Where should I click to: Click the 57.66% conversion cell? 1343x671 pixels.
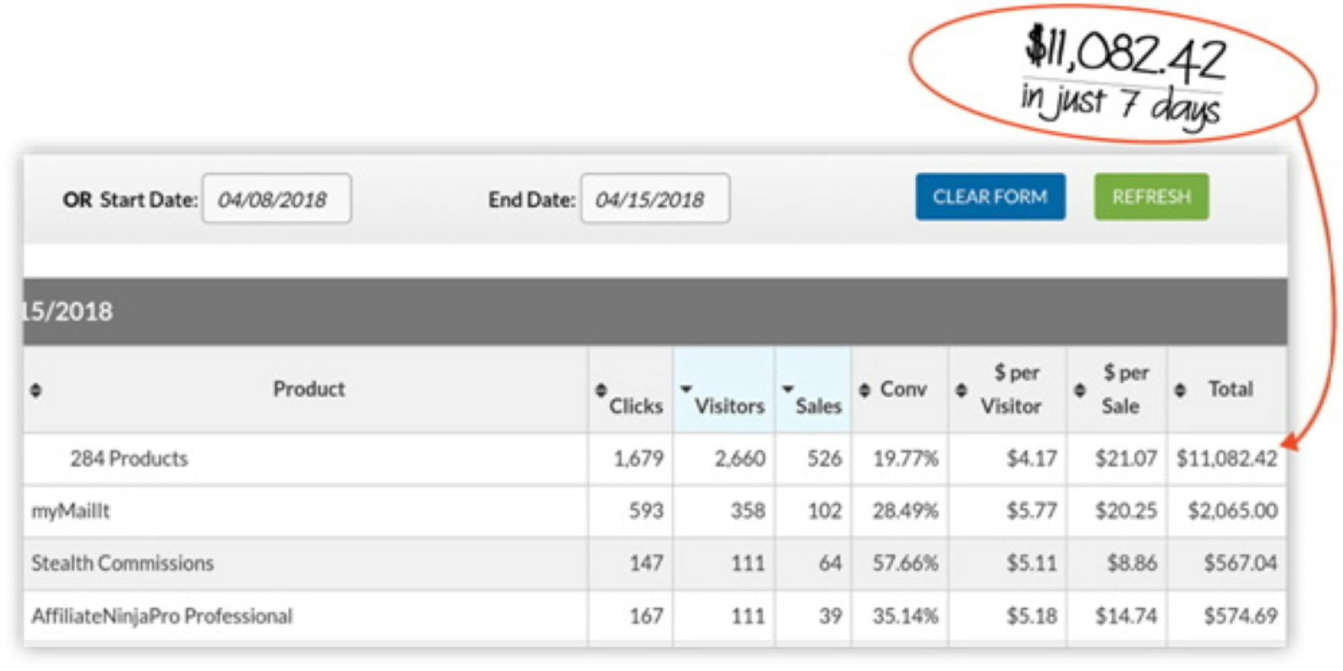point(905,563)
